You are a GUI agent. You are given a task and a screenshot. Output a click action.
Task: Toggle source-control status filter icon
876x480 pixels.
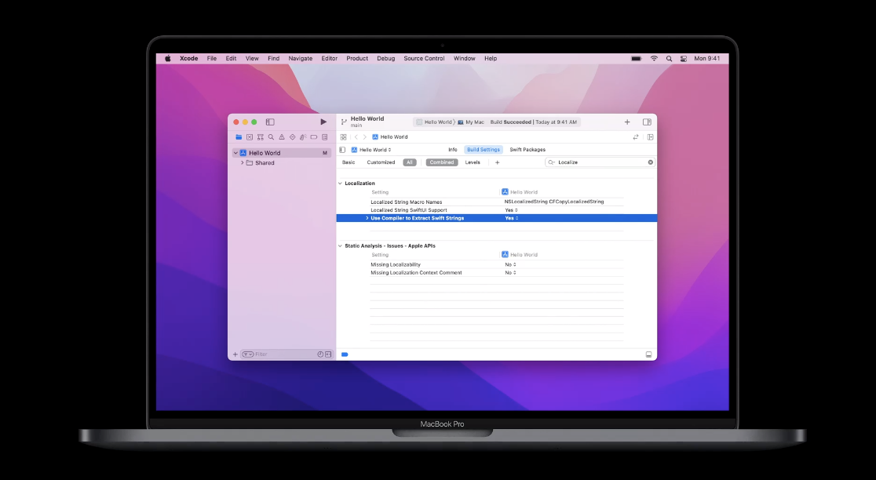point(328,355)
